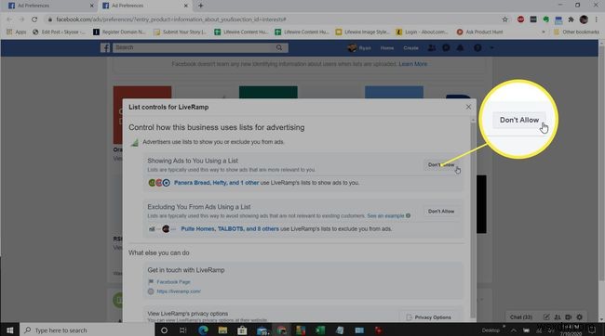Open the https://liveramp.com/ link
The height and width of the screenshot is (336, 605).
coord(179,291)
